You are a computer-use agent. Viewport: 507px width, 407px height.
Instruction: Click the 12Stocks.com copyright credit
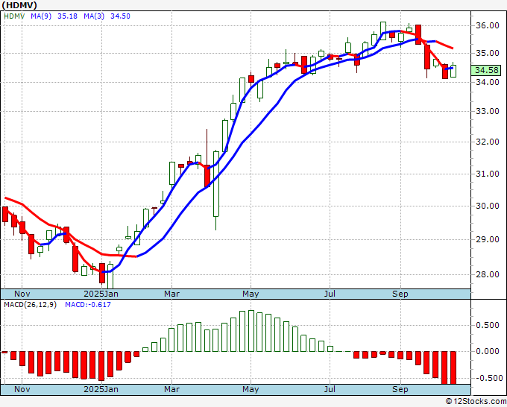476,402
